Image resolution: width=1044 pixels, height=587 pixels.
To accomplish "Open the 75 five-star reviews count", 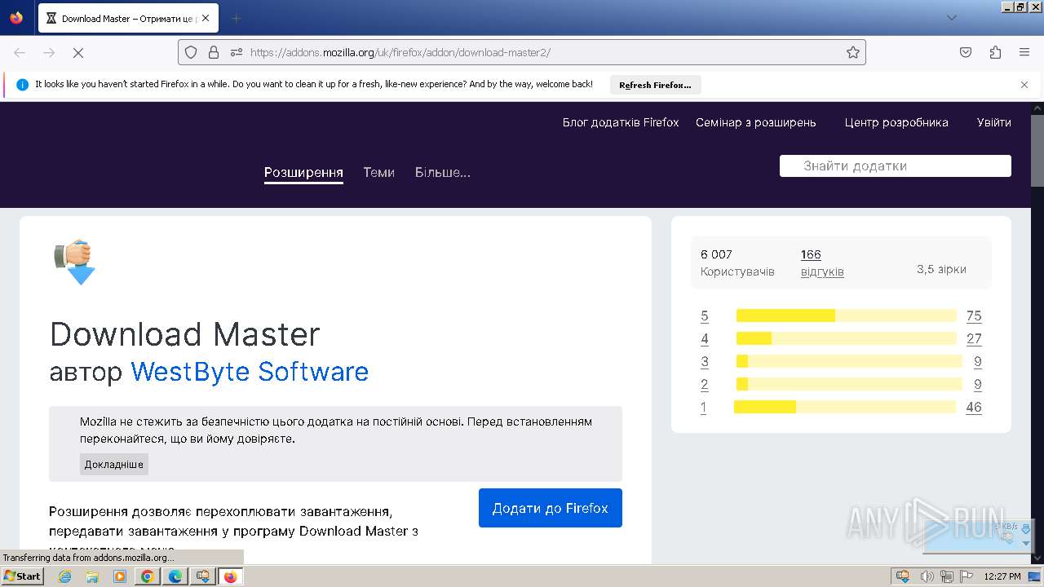I will tap(974, 316).
